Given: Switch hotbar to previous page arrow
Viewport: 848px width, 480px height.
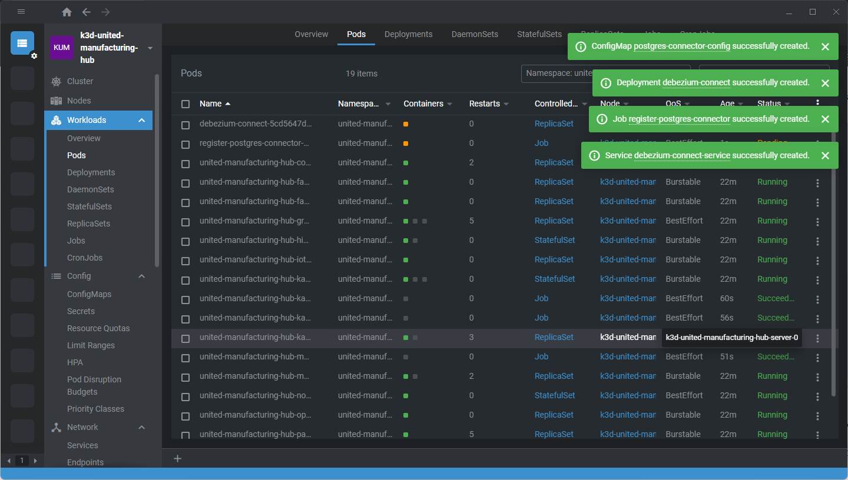Looking at the screenshot, I should [x=8, y=461].
